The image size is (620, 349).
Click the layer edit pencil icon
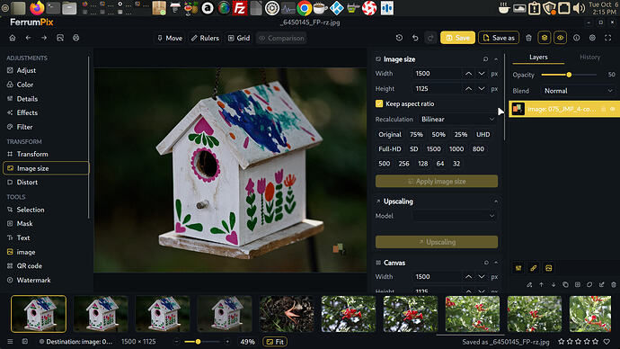[529, 284]
